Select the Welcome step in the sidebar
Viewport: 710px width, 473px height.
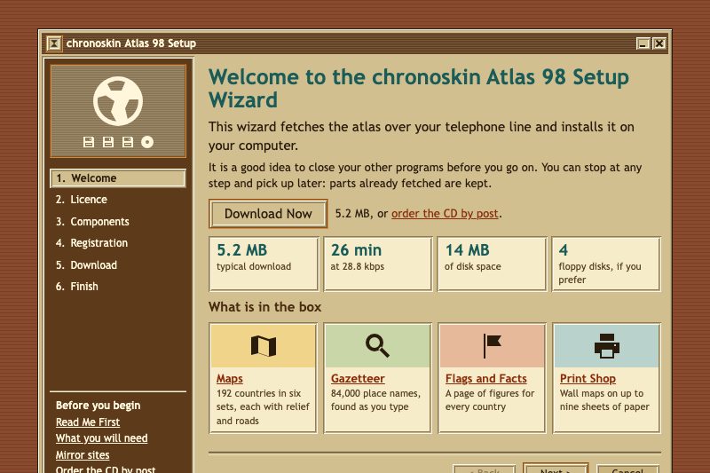tap(118, 178)
